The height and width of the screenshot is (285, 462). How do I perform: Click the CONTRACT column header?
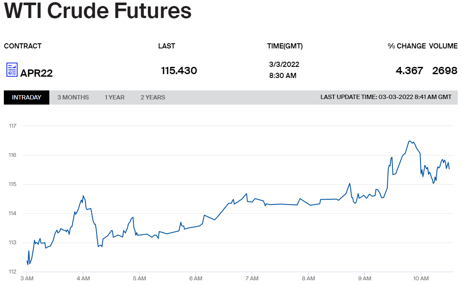pos(23,46)
